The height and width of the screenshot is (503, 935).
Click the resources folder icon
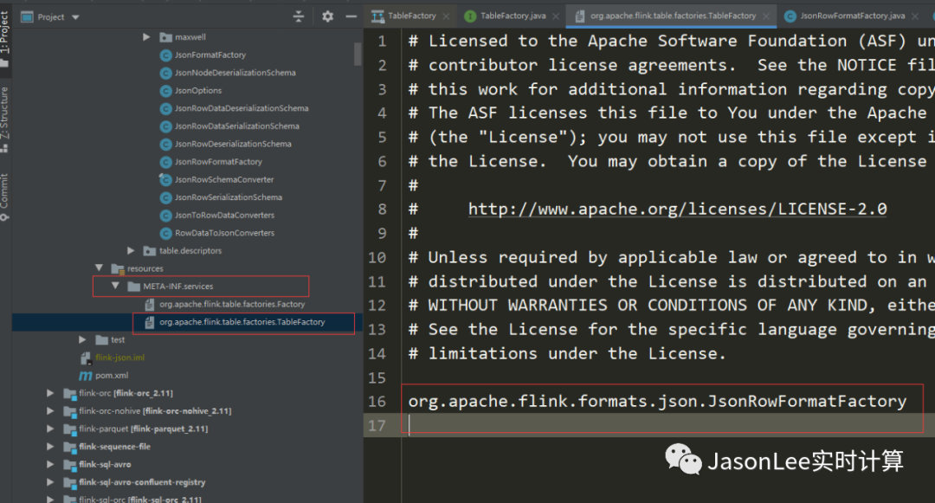pos(118,268)
